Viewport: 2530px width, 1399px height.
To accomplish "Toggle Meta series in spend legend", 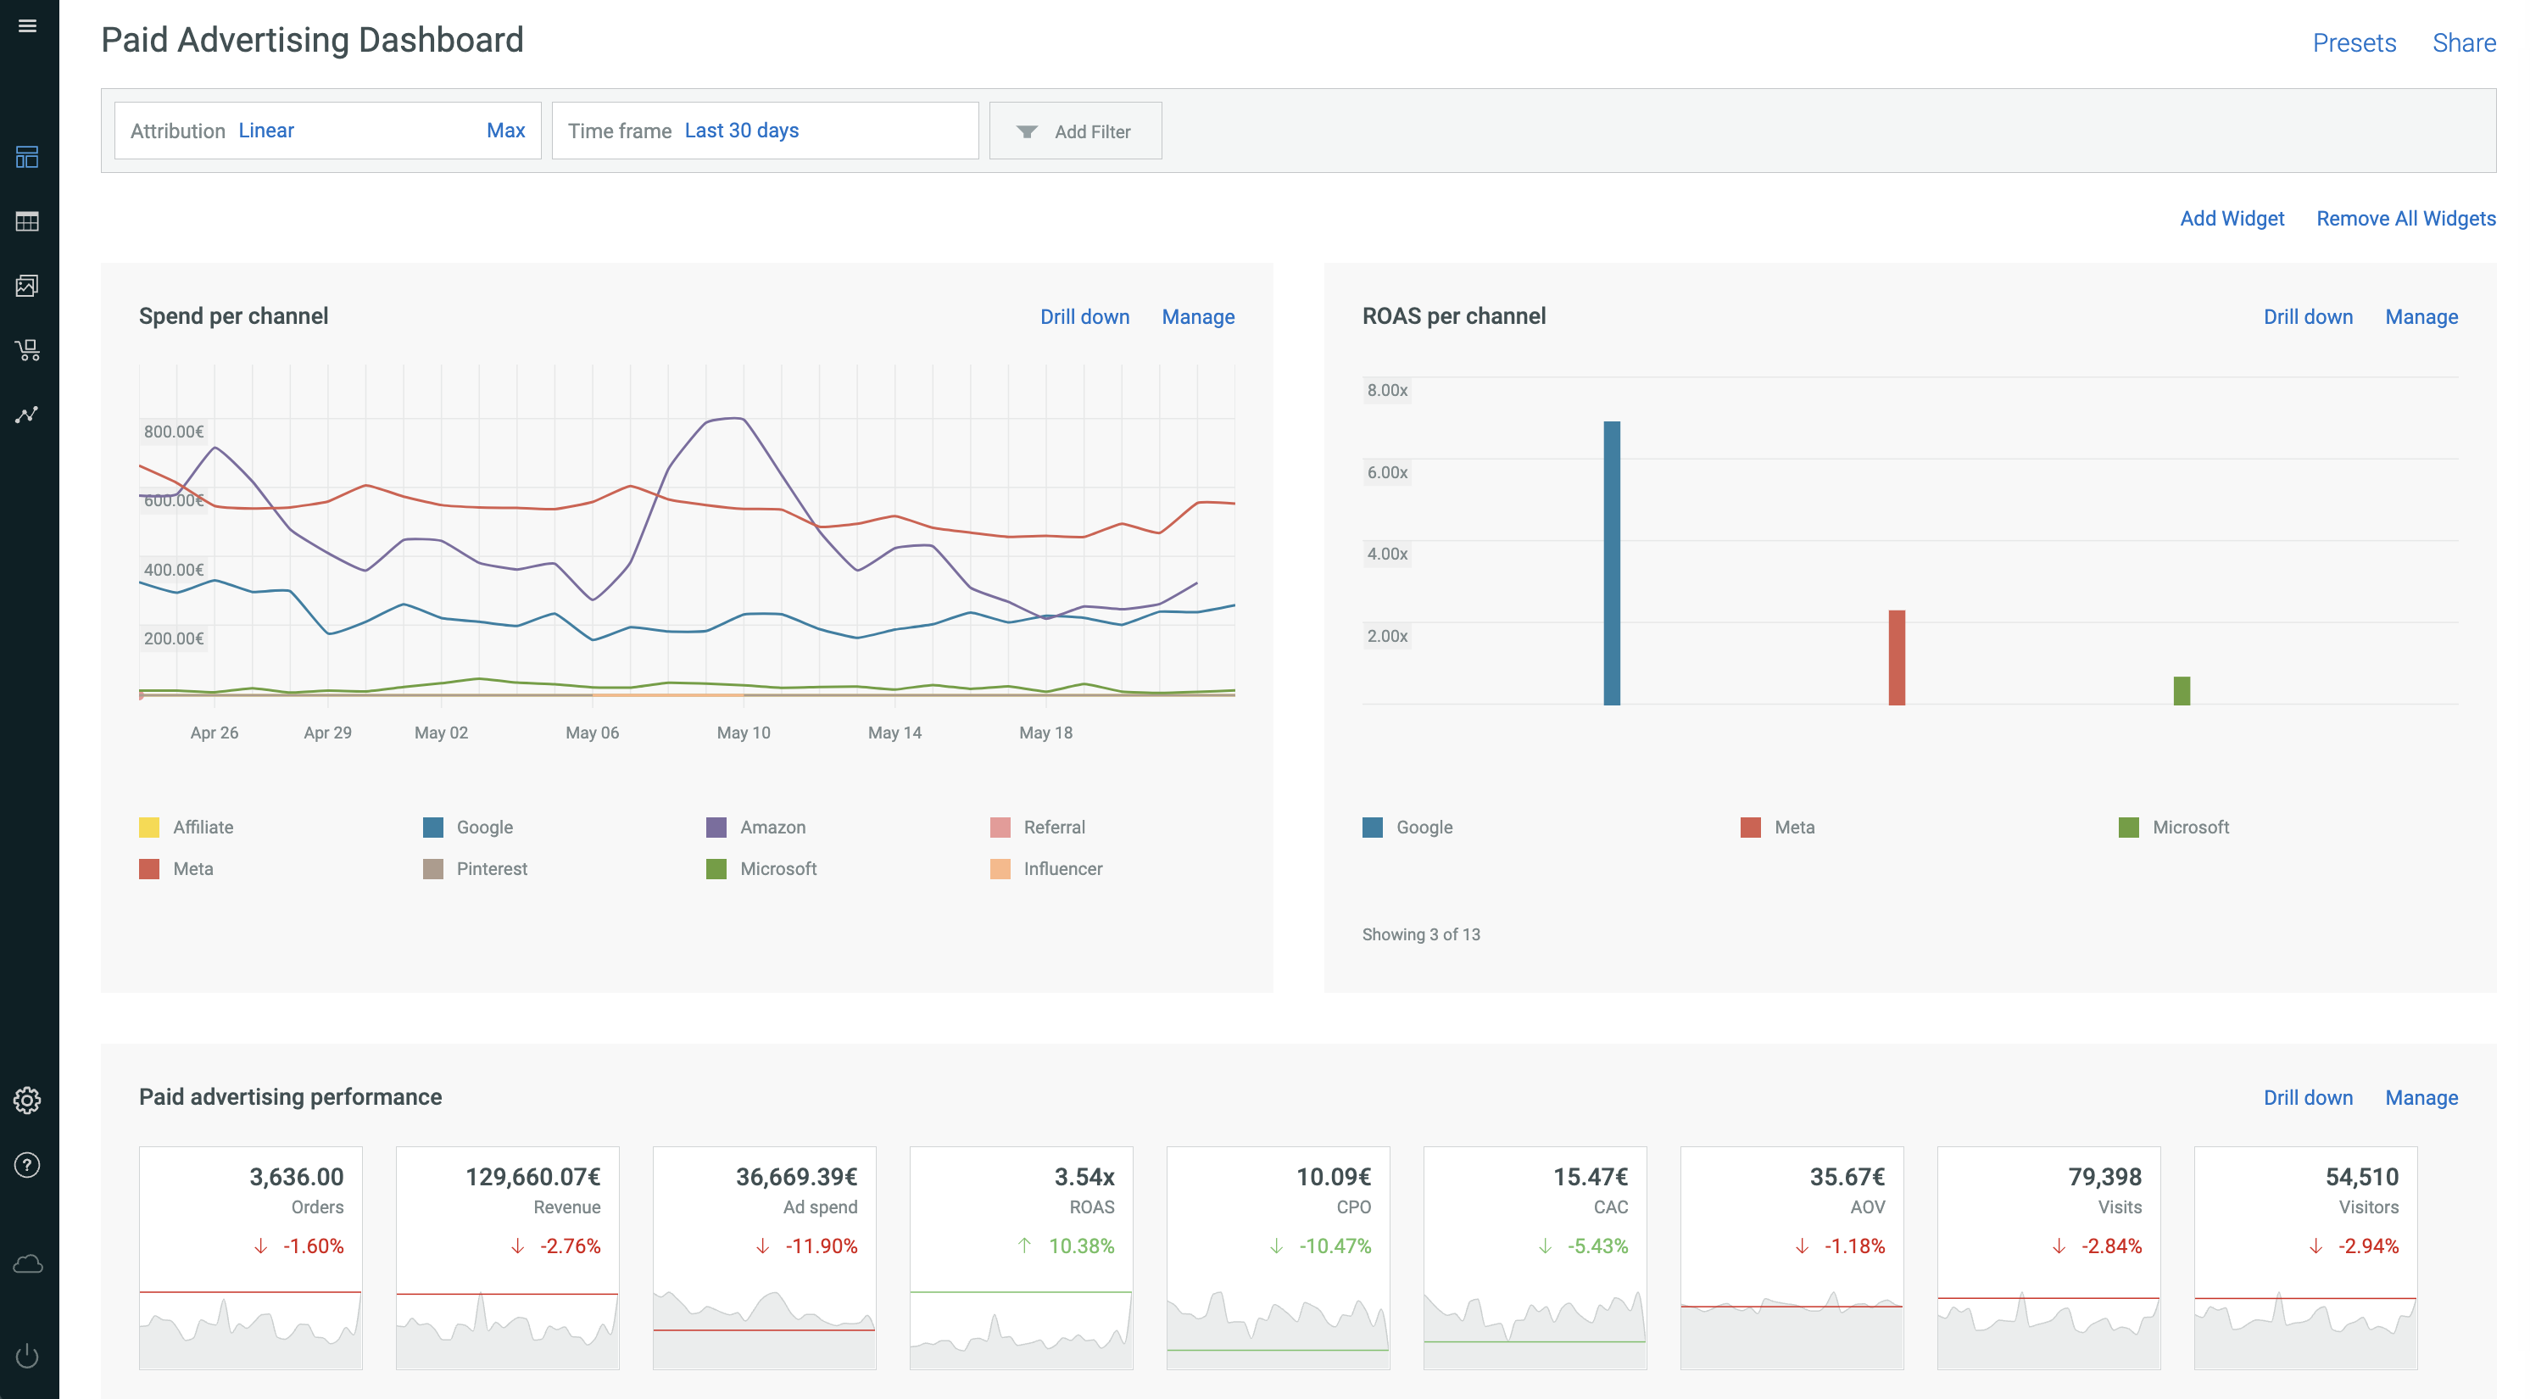I will [x=177, y=868].
